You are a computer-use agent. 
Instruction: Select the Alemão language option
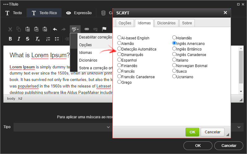coord(119,43)
